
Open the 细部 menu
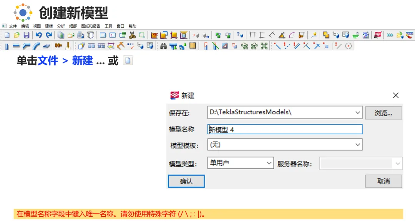[73, 26]
